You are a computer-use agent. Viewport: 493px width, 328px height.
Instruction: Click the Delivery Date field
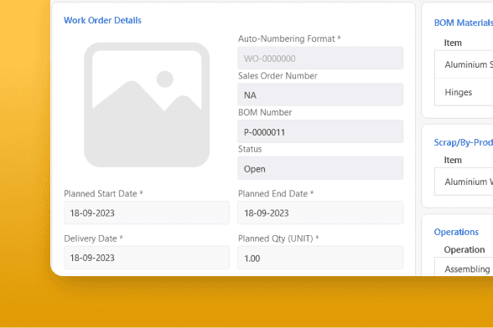coord(147,258)
